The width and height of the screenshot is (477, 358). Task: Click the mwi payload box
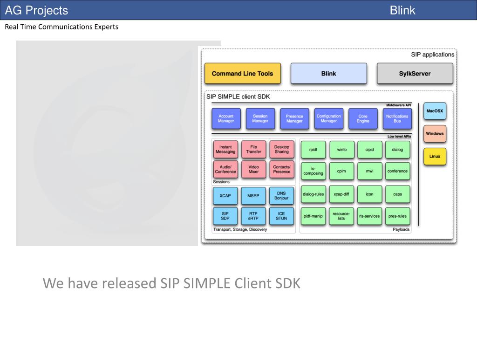tap(369, 171)
